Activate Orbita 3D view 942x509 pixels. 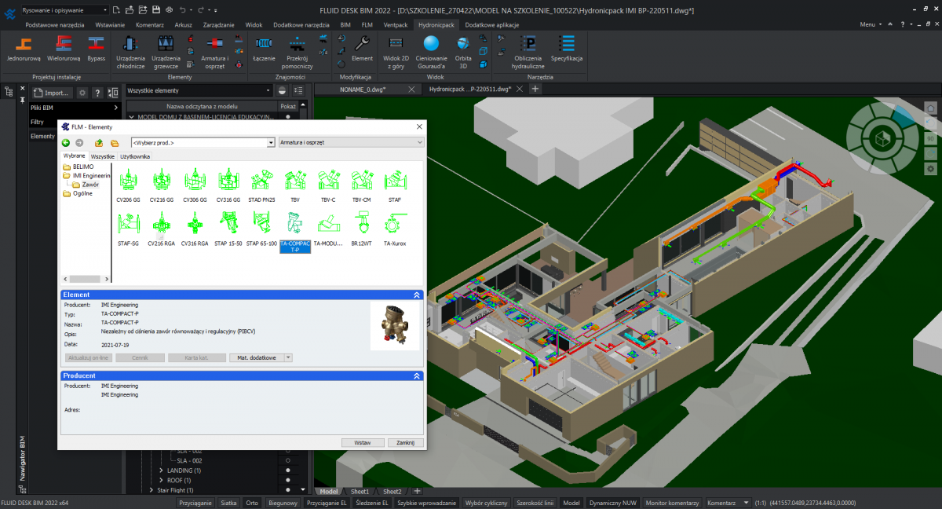tap(463, 50)
